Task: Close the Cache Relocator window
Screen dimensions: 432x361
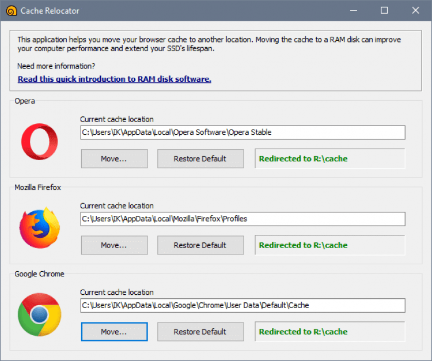Action: [x=415, y=10]
